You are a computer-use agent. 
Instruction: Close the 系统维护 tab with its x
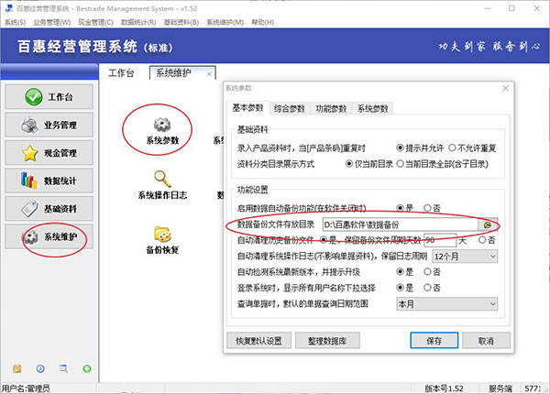coord(209,74)
